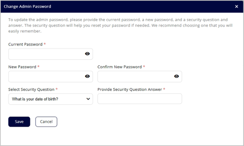This screenshot has height=146, width=244.
Task: Click the "Confirm New Password" label
Action: coord(120,67)
